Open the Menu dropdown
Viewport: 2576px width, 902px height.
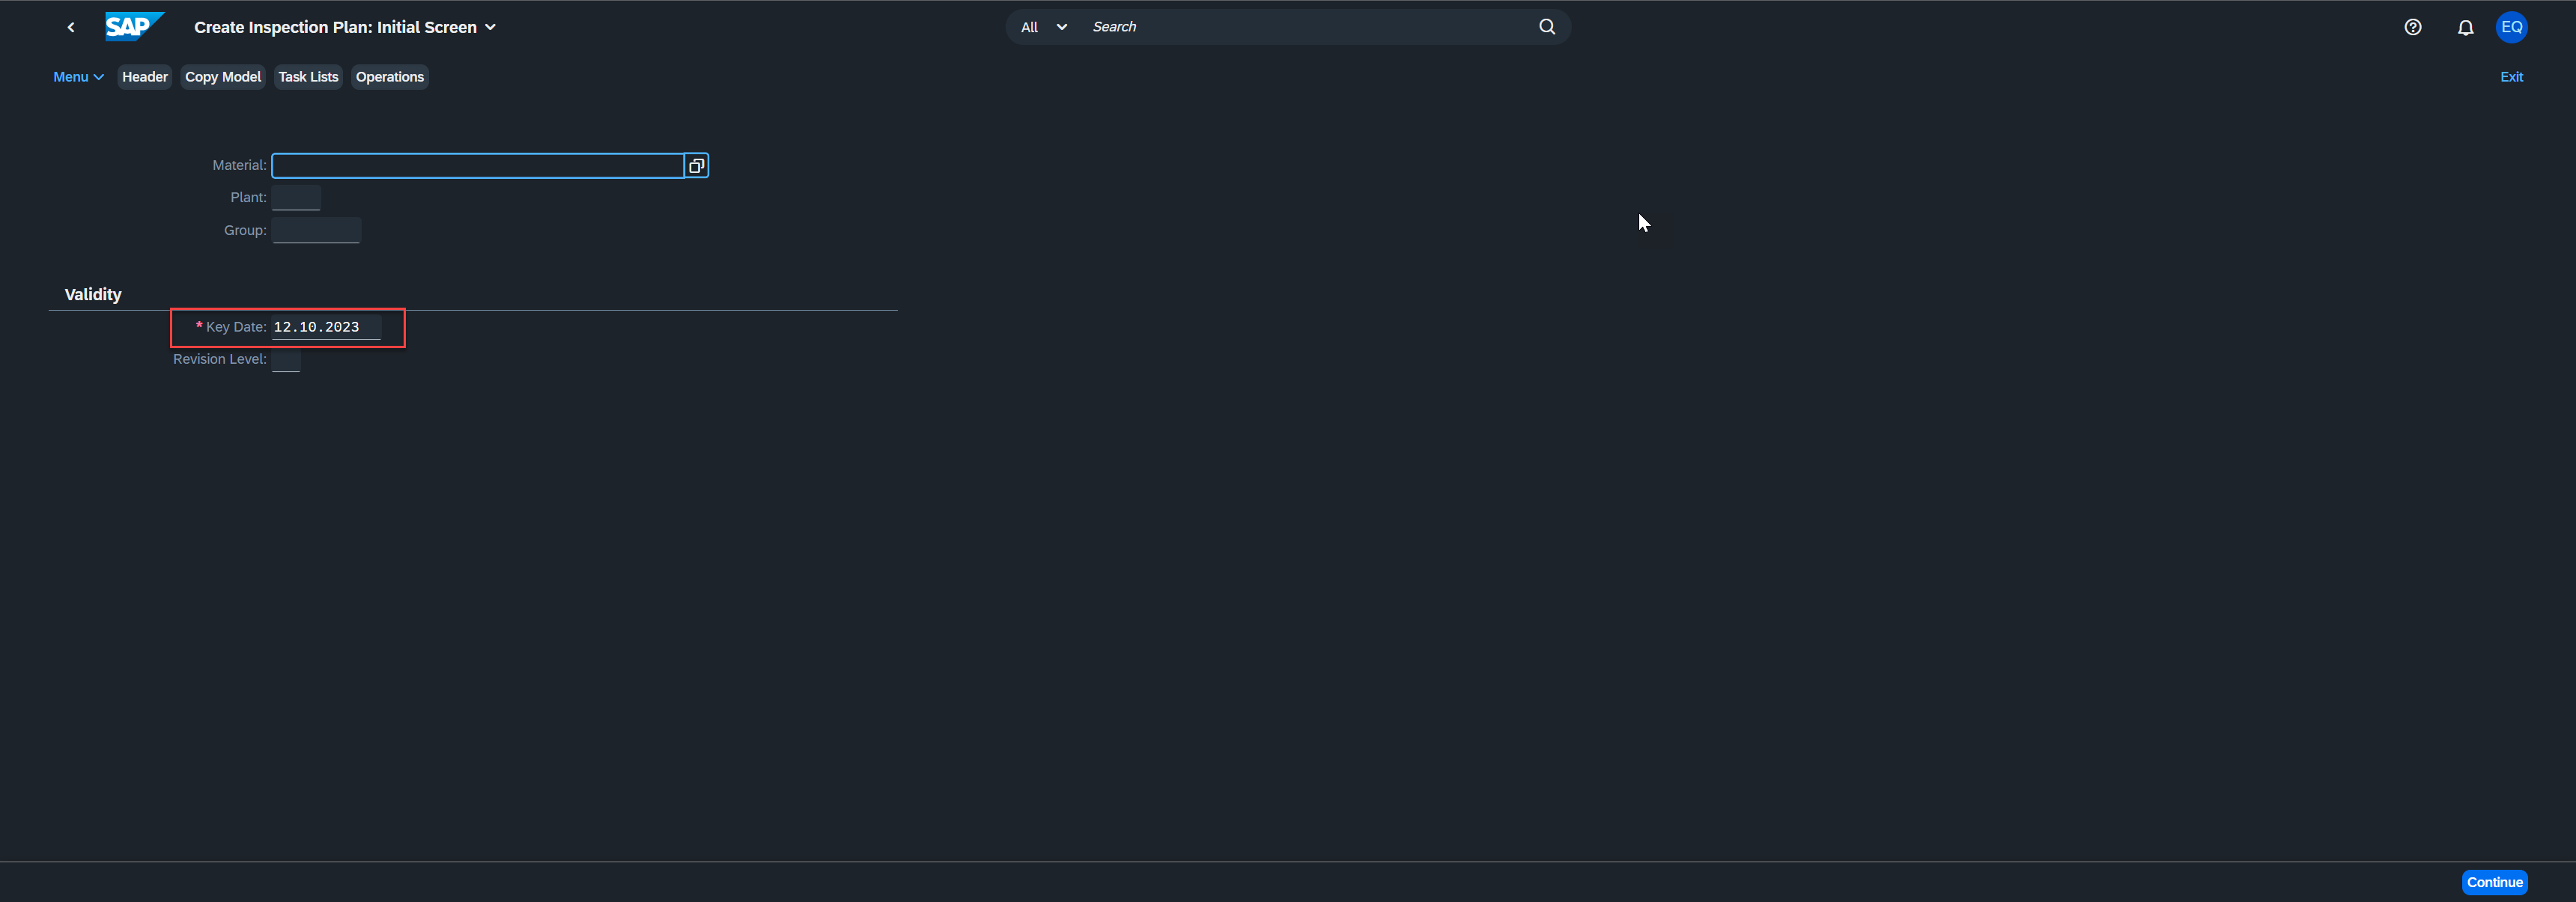tap(78, 77)
